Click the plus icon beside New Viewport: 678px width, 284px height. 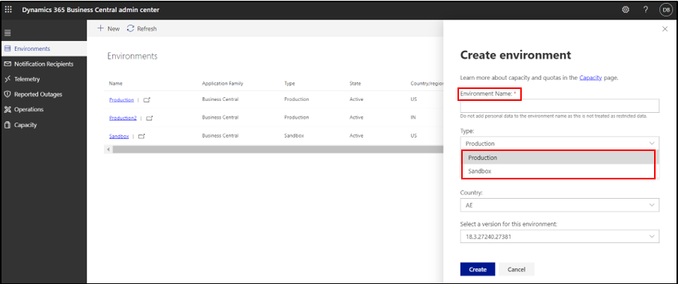pyautogui.click(x=100, y=28)
